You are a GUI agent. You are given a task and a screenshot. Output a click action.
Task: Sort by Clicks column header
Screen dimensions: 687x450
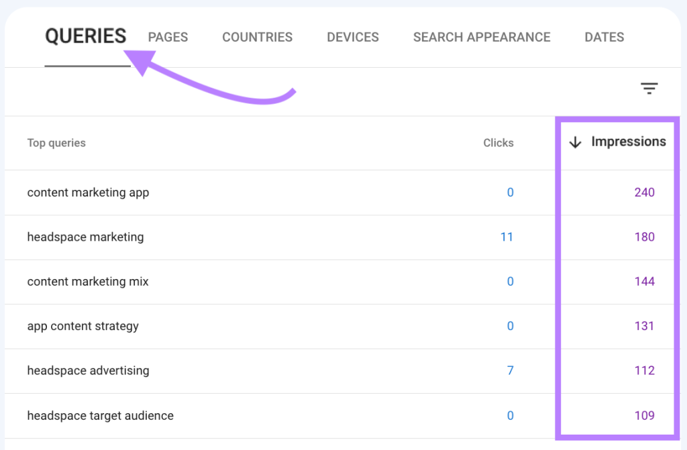tap(498, 143)
